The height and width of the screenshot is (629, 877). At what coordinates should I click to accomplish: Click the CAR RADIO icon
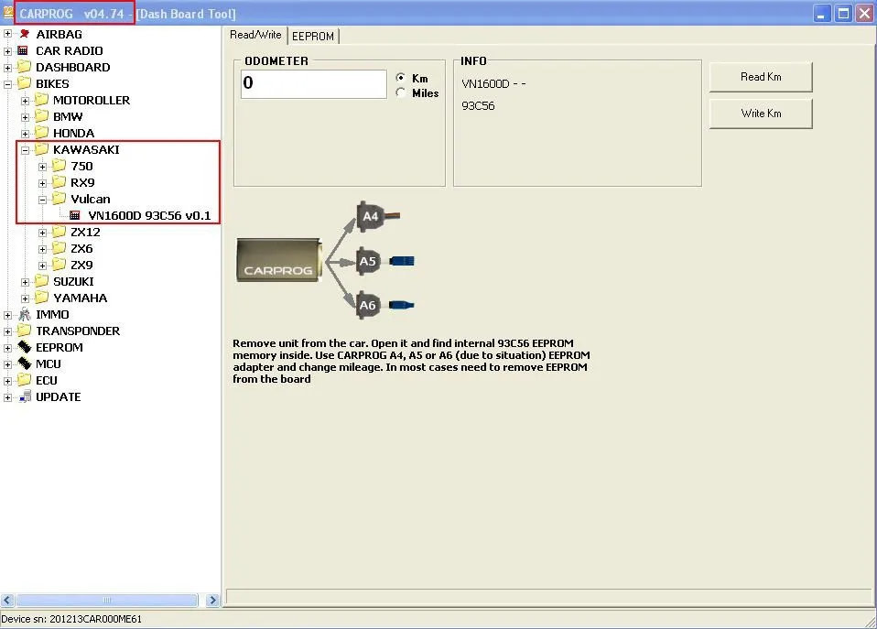(x=23, y=50)
